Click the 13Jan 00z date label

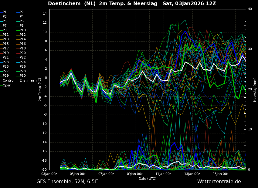(x=192, y=174)
